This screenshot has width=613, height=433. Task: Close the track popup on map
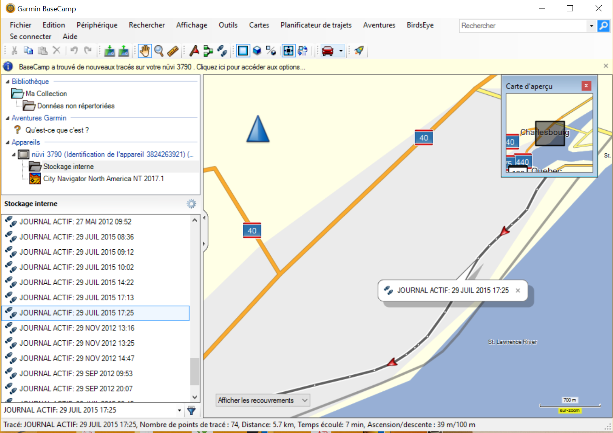pos(518,290)
